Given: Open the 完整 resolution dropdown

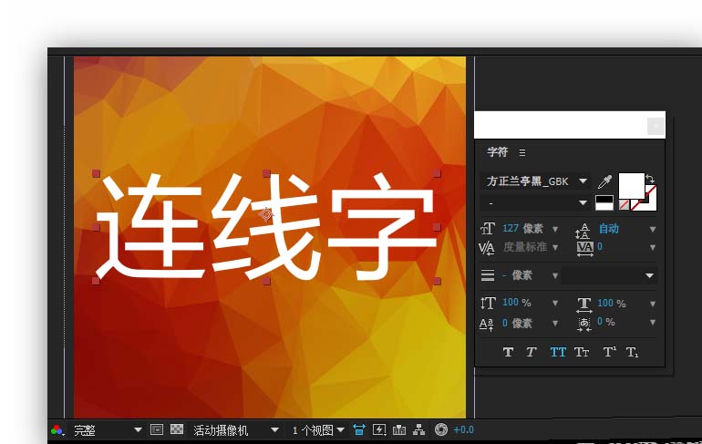Looking at the screenshot, I should [138, 429].
